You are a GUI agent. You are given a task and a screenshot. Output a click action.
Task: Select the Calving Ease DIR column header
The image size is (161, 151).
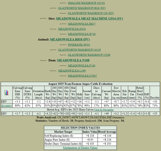pos(17,93)
